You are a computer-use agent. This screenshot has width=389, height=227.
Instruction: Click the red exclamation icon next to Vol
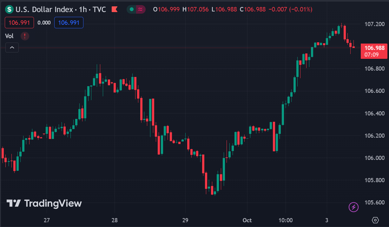click(x=25, y=36)
